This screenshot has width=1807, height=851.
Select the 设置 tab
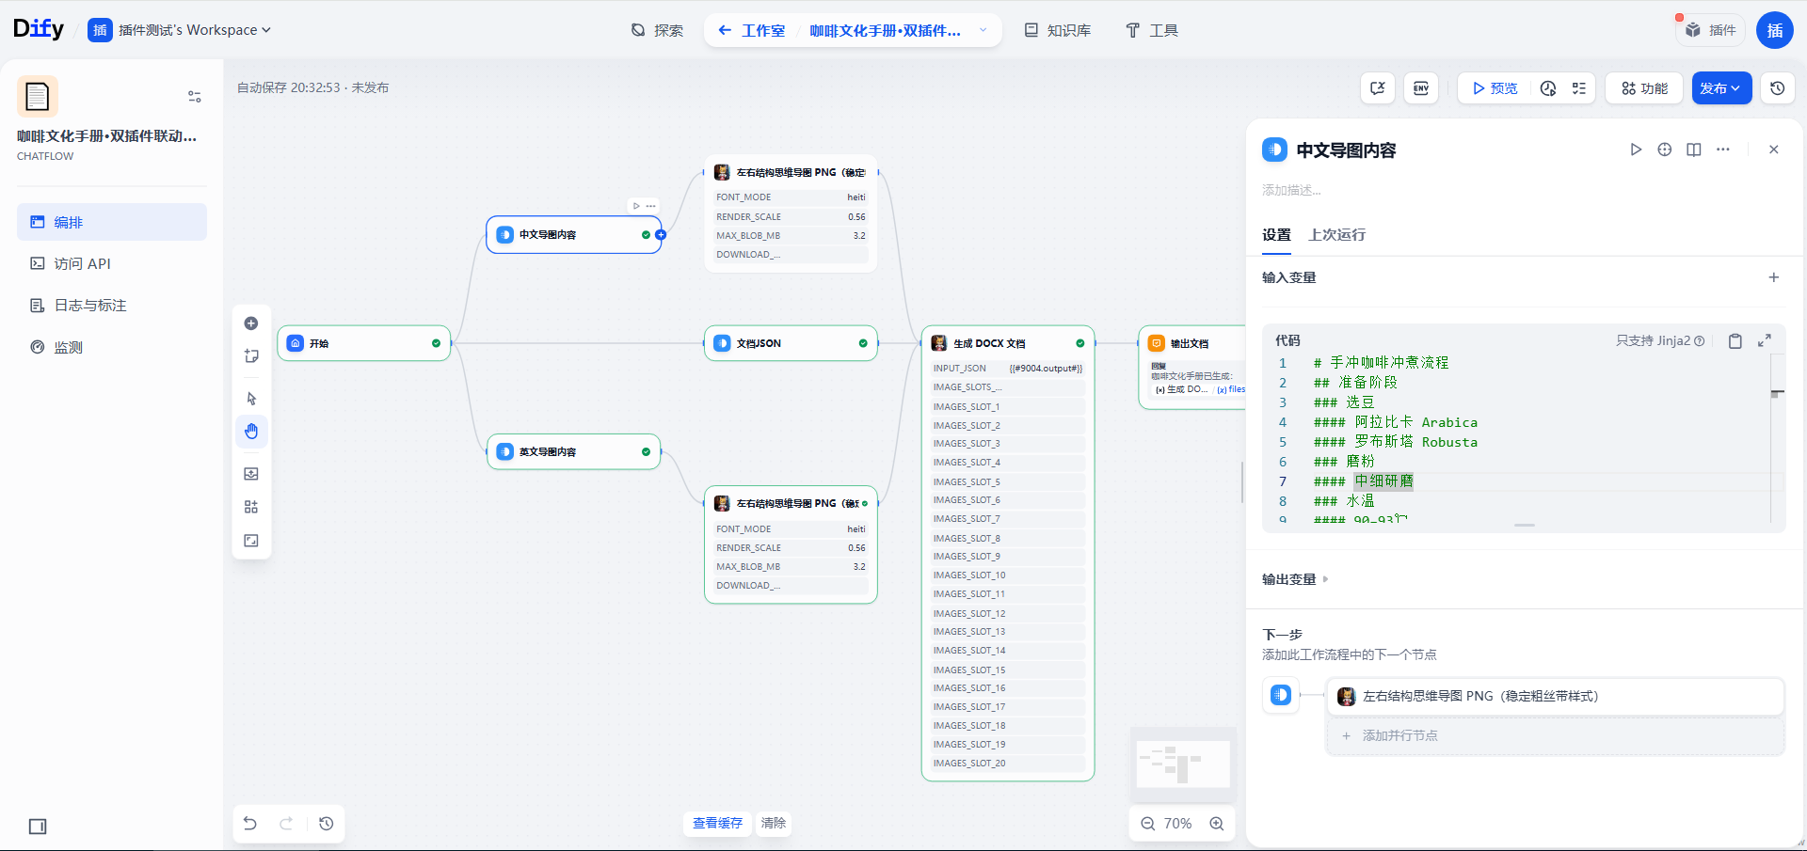tap(1276, 235)
